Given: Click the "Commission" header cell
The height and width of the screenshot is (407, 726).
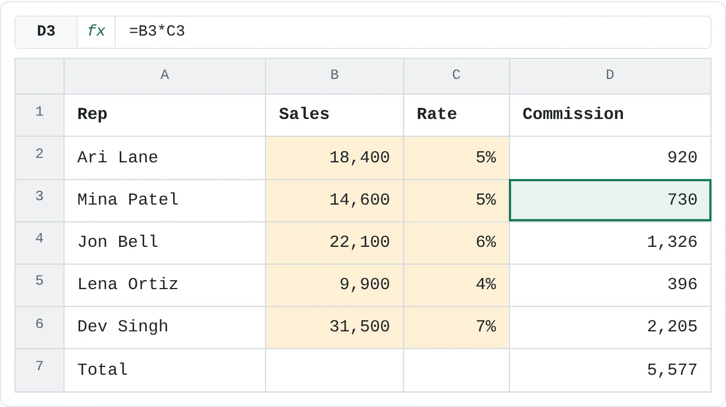Looking at the screenshot, I should point(610,115).
